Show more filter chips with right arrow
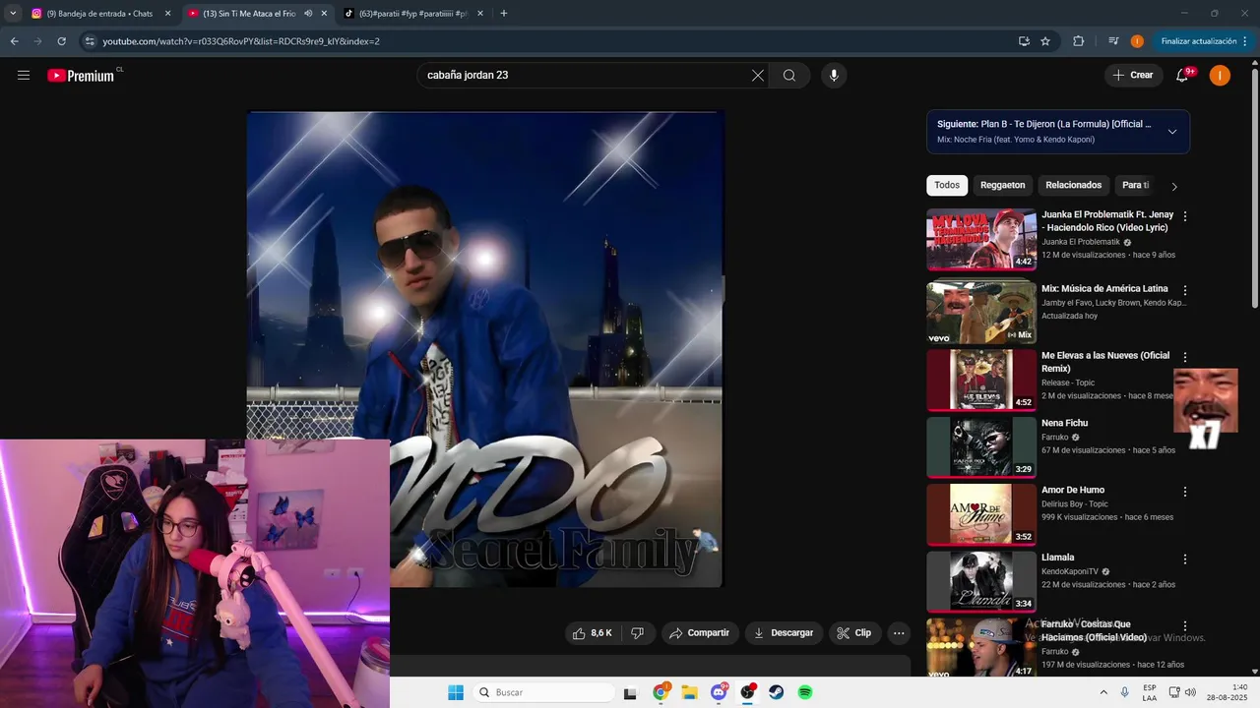This screenshot has height=708, width=1260. coord(1173,186)
